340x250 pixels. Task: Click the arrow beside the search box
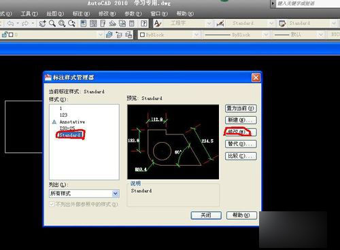click(273, 3)
